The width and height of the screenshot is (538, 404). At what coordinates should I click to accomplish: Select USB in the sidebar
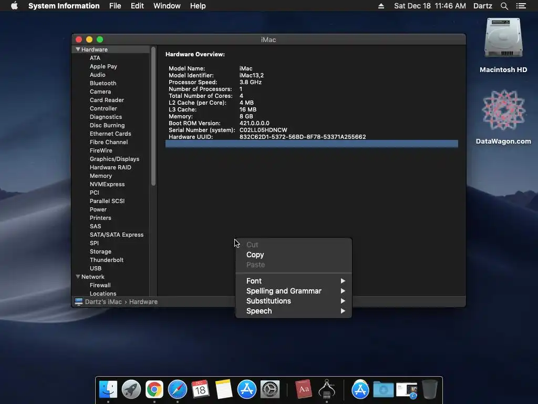96,268
